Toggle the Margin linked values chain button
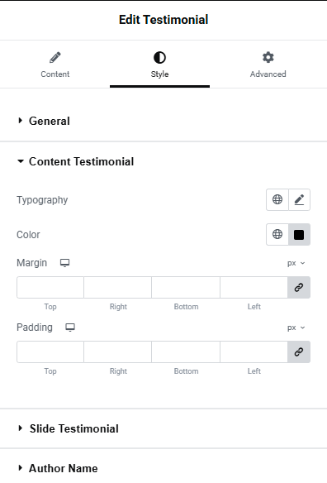327x483 pixels. (299, 287)
